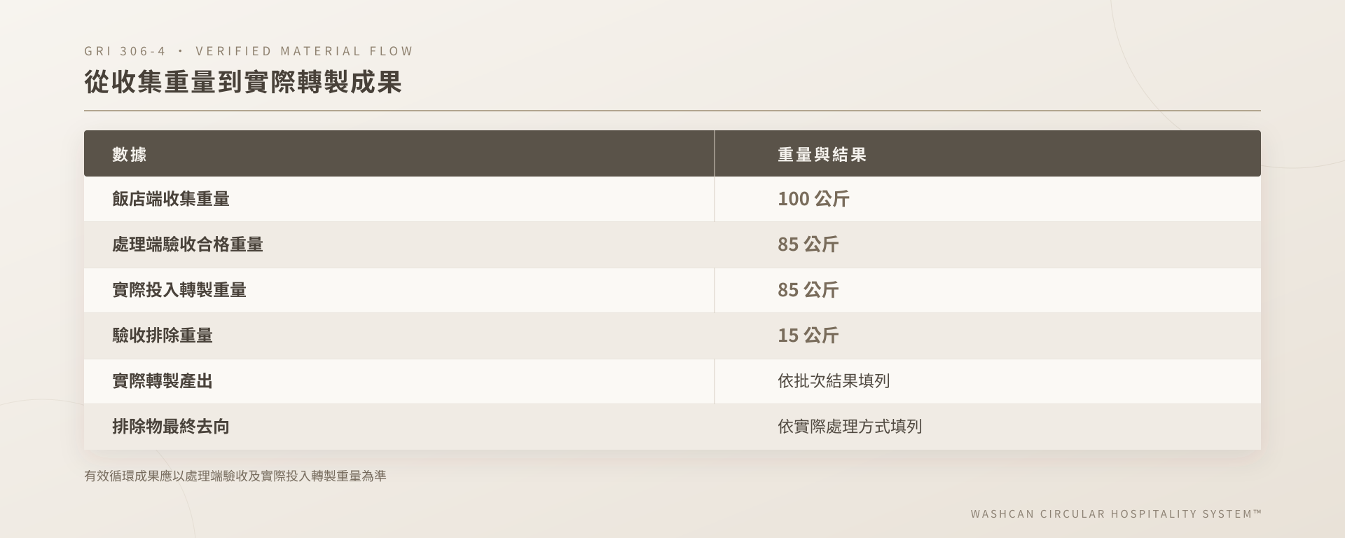Click the 85 公斤 value beside 處理端驗收合格重量
This screenshot has width=1345, height=538.
pos(808,244)
